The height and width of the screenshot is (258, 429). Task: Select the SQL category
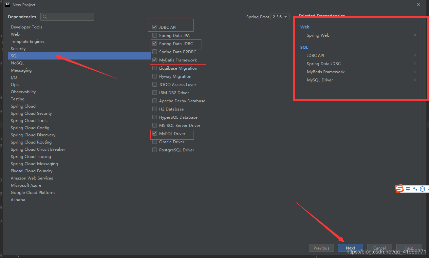point(79,56)
